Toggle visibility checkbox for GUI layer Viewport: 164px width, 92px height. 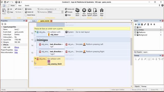[135, 27]
